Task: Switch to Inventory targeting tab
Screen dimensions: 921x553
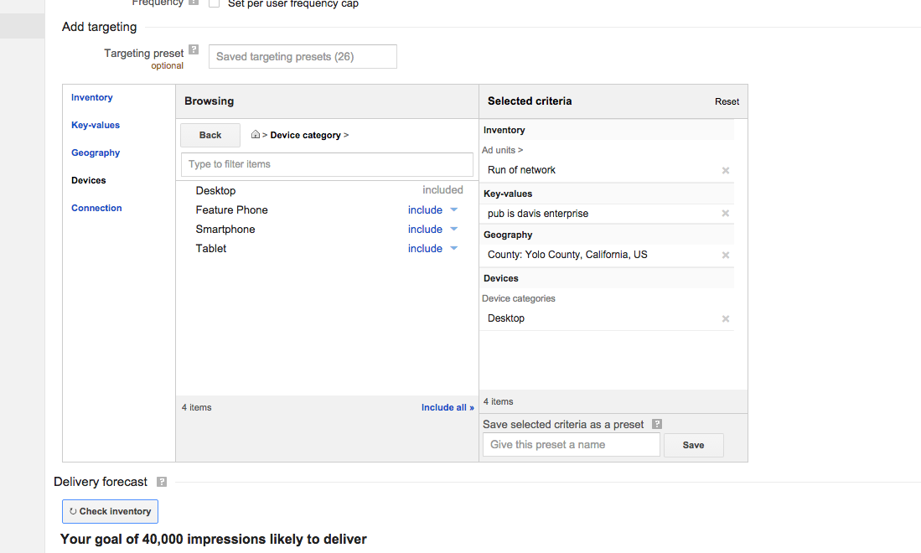Action: point(92,98)
